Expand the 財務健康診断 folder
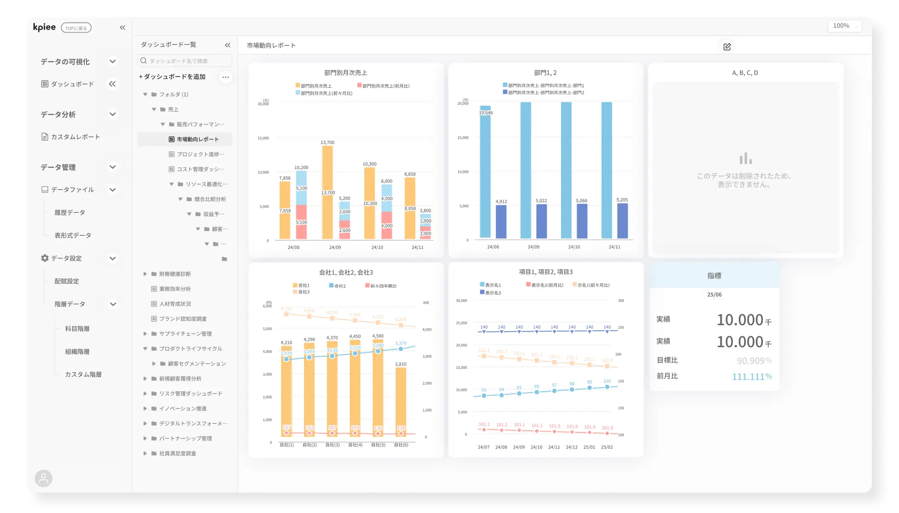The image size is (899, 513). (145, 274)
